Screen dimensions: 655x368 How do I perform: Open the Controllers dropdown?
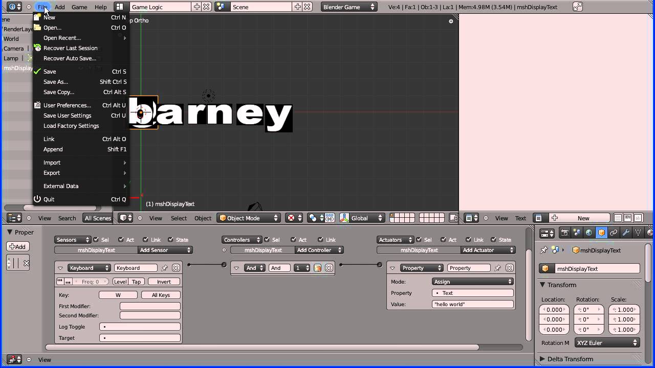tap(242, 240)
